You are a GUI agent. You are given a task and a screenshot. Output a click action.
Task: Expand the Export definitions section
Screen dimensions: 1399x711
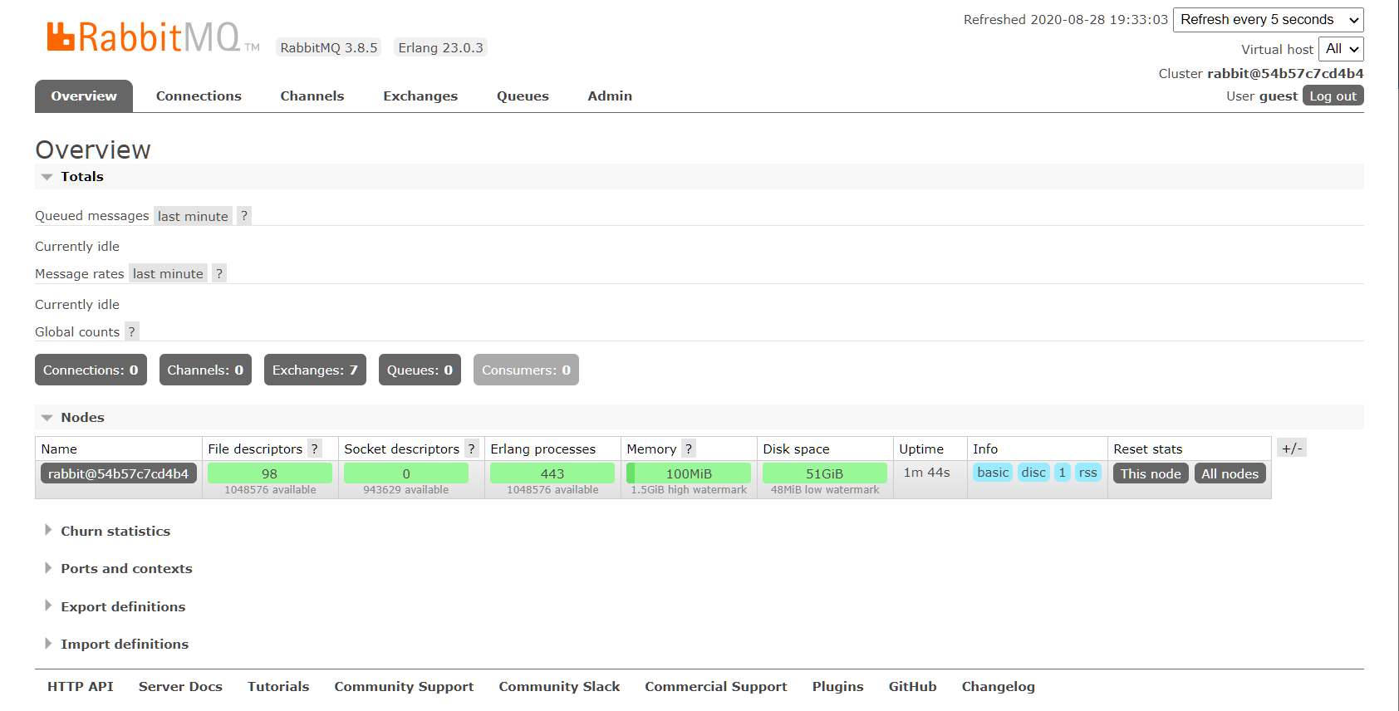[x=122, y=607]
